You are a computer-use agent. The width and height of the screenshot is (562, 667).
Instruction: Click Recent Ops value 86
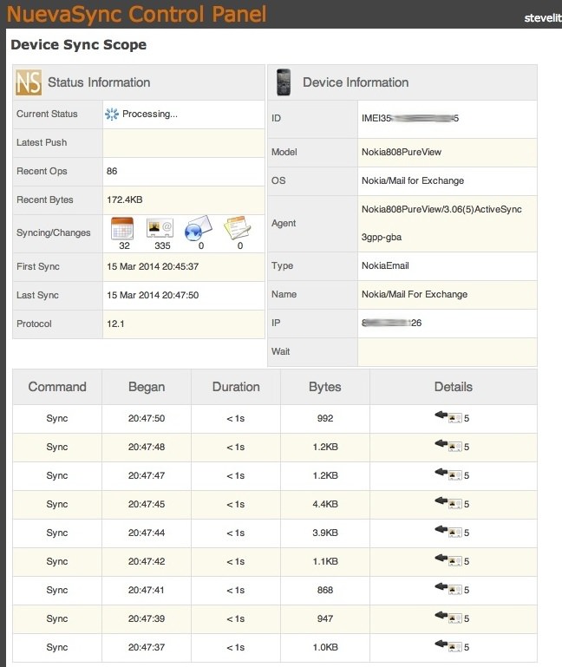(112, 171)
